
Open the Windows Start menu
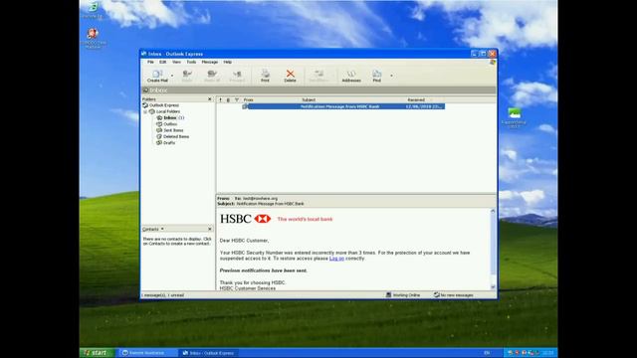(97, 353)
